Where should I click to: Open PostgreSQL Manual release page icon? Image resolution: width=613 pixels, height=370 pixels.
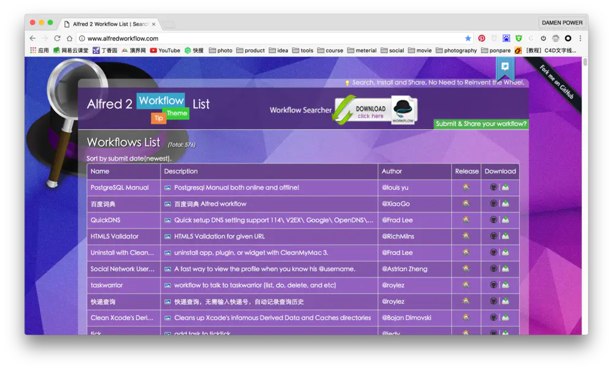pyautogui.click(x=466, y=187)
